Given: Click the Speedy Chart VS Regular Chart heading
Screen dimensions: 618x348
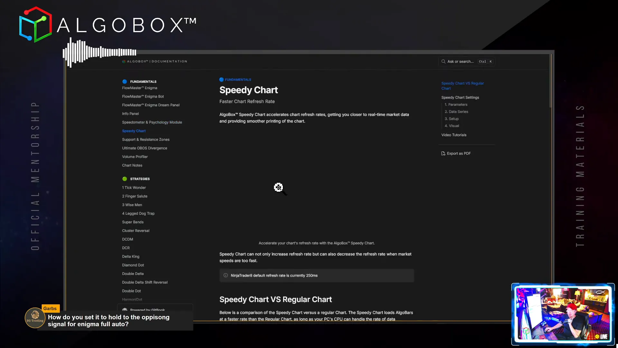Looking at the screenshot, I should click(276, 300).
